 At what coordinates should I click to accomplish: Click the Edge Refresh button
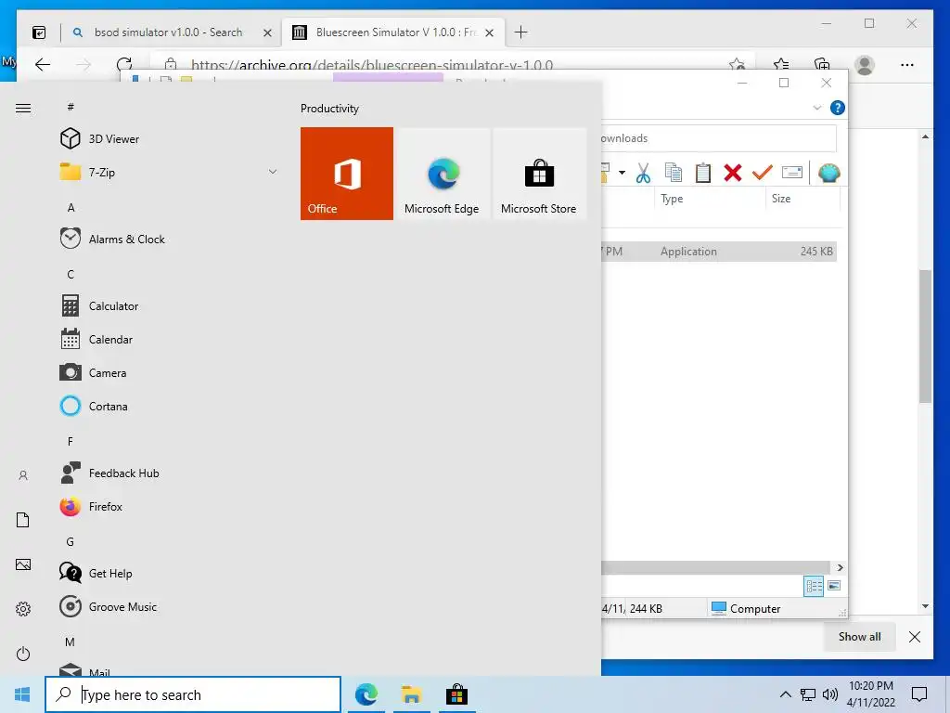[124, 65]
